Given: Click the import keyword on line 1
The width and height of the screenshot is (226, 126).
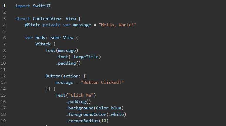Looking at the screenshot, I should (x=23, y=6).
